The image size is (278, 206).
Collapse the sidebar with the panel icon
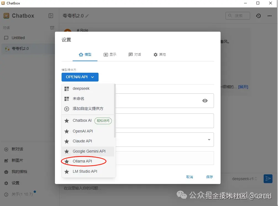51,16
